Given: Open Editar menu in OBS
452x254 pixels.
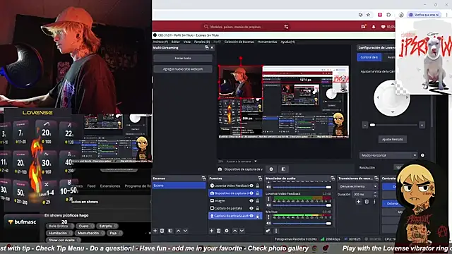Looking at the screenshot, I should pyautogui.click(x=175, y=42).
